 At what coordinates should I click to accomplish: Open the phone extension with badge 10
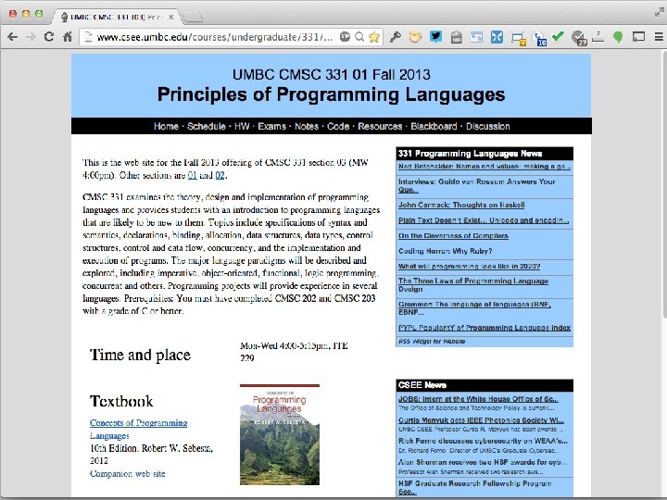539,38
